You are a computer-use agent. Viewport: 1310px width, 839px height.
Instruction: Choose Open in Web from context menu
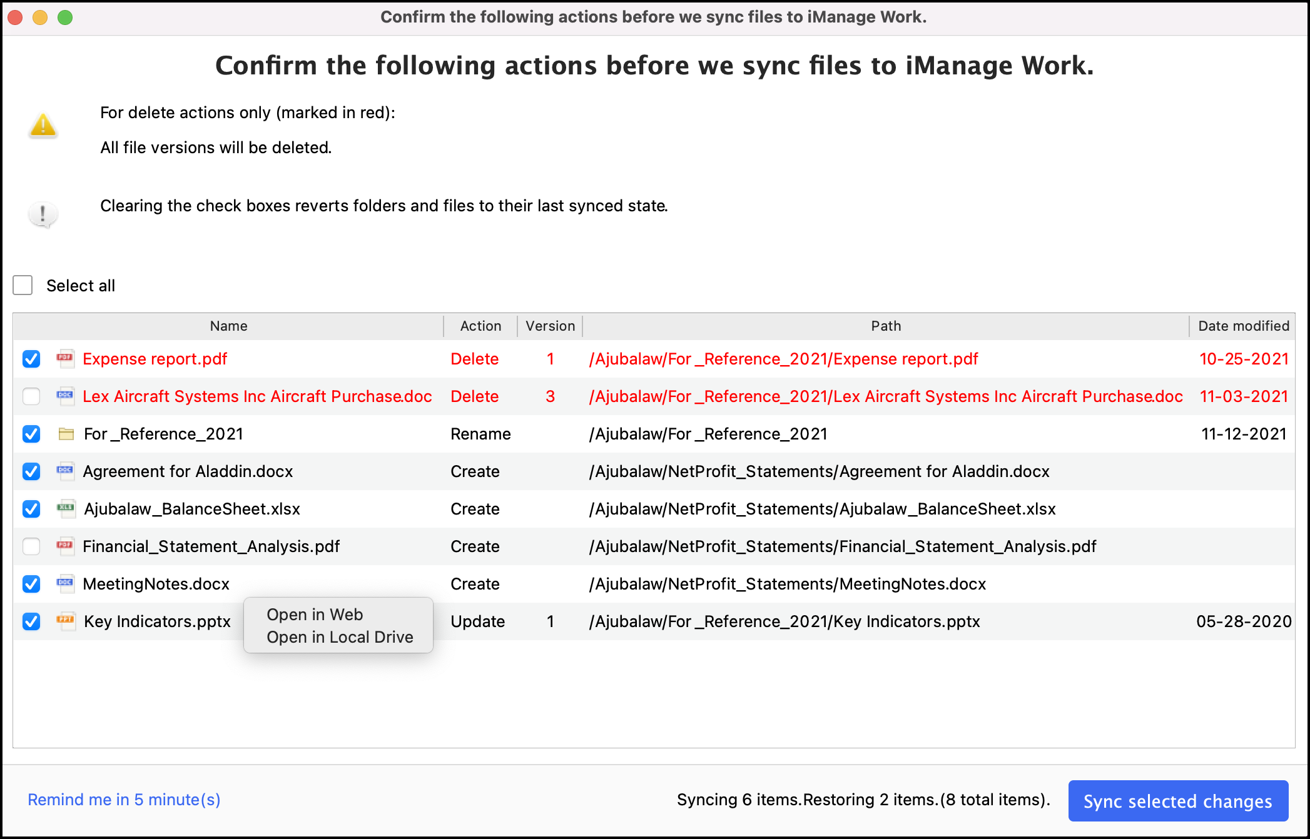click(315, 615)
